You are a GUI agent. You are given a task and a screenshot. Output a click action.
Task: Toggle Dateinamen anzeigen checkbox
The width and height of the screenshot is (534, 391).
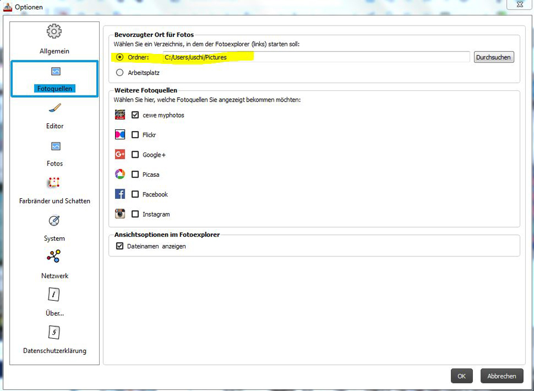pos(120,246)
